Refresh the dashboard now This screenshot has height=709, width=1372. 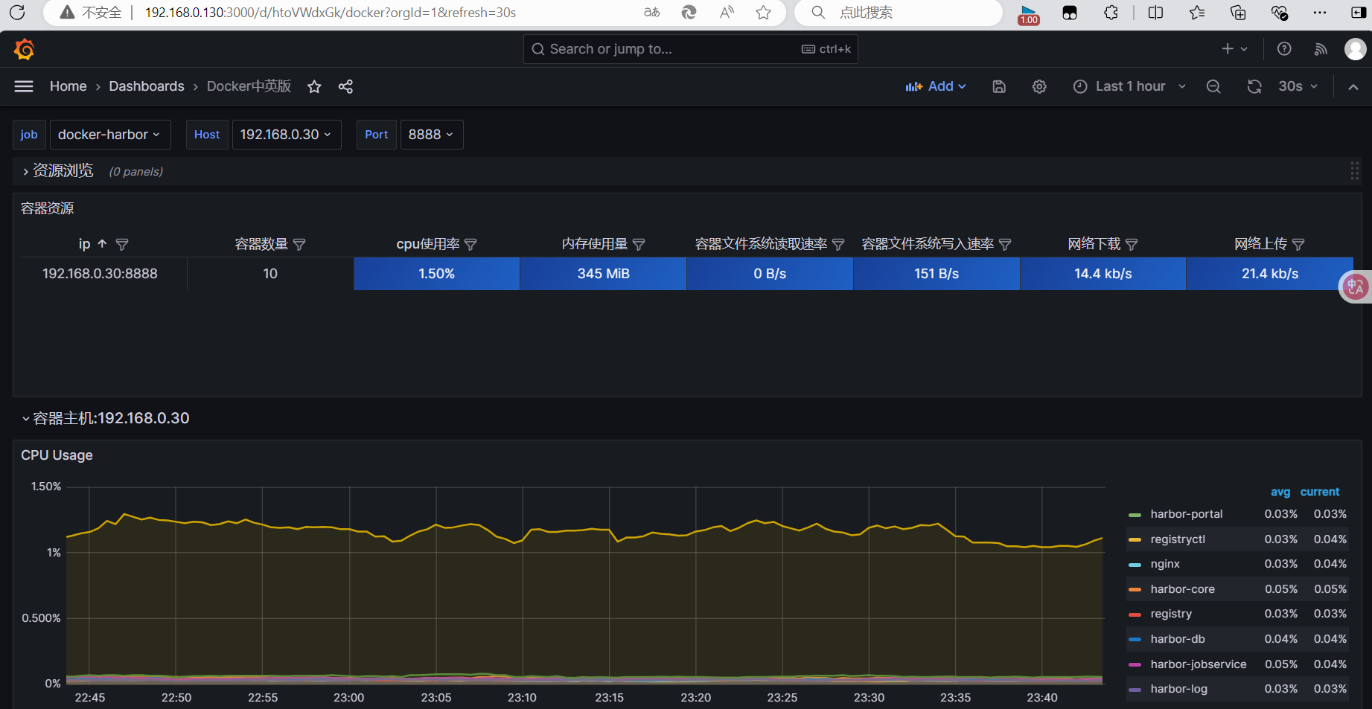(1254, 86)
